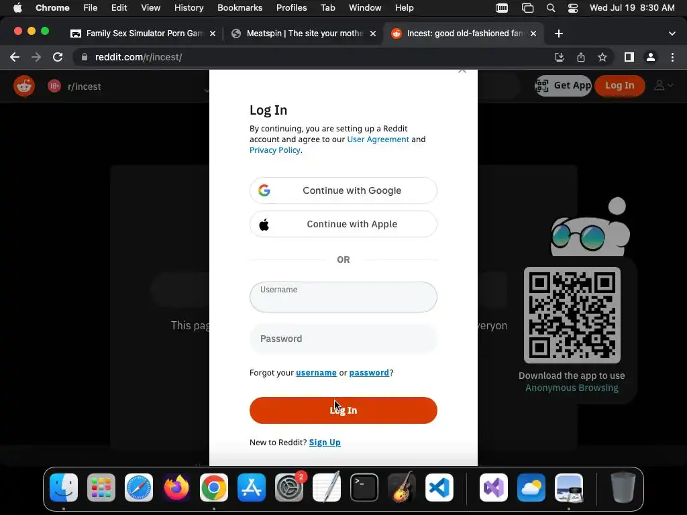Click the browser back arrow
Image resolution: width=687 pixels, height=515 pixels.
(15, 57)
